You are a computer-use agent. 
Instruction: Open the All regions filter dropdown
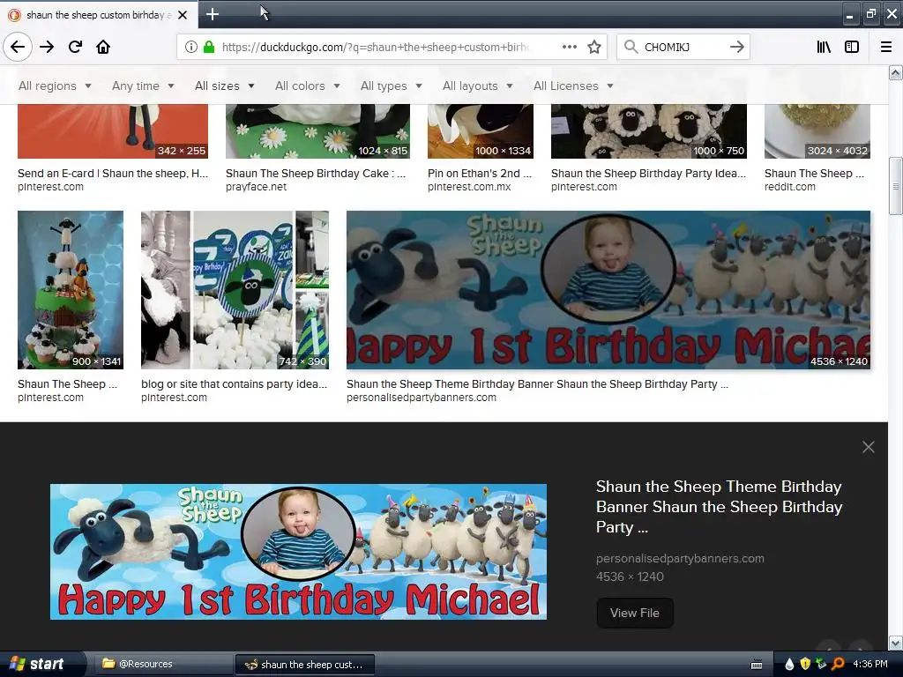[x=55, y=86]
